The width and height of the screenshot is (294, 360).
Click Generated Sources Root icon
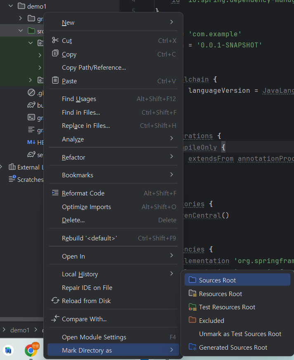pyautogui.click(x=192, y=347)
